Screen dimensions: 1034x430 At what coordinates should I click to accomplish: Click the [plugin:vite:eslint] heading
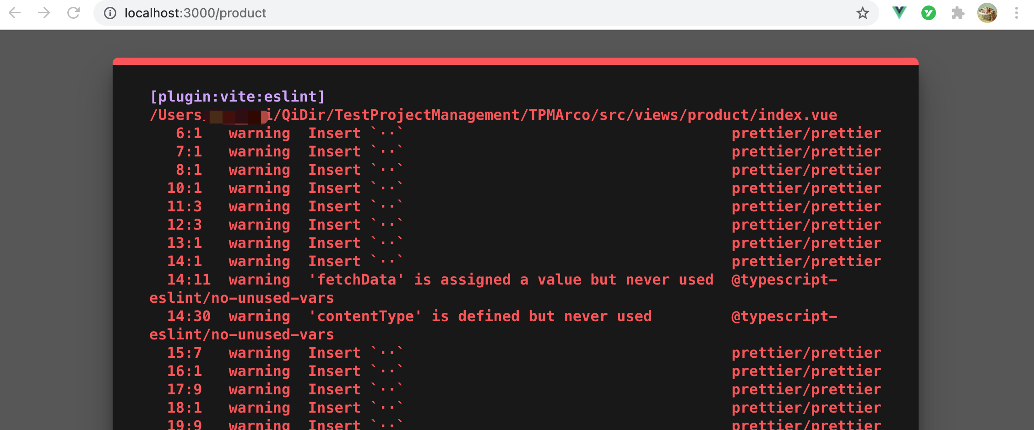click(237, 97)
